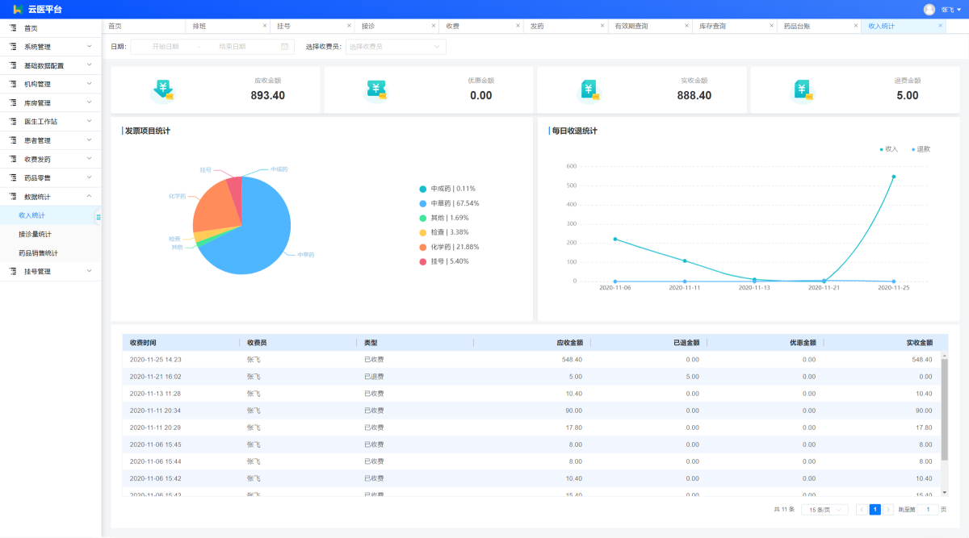Click the 开始日期 start date field
The image size is (969, 538).
click(x=166, y=47)
